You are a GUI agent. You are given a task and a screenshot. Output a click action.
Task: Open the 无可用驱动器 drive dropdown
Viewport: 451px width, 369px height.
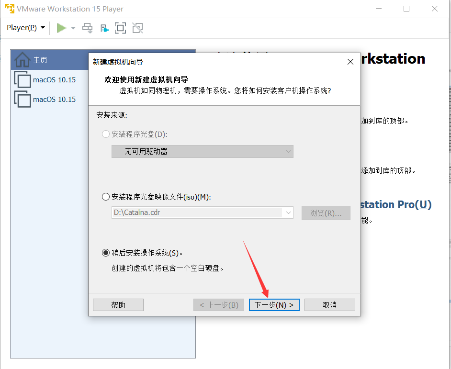[x=202, y=151]
